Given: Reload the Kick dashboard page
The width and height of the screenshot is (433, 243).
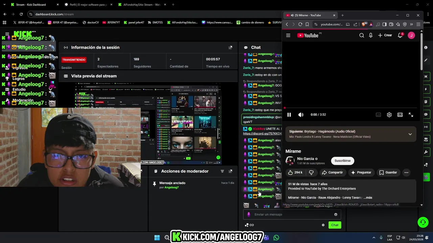Looking at the screenshot, I should (21, 14).
